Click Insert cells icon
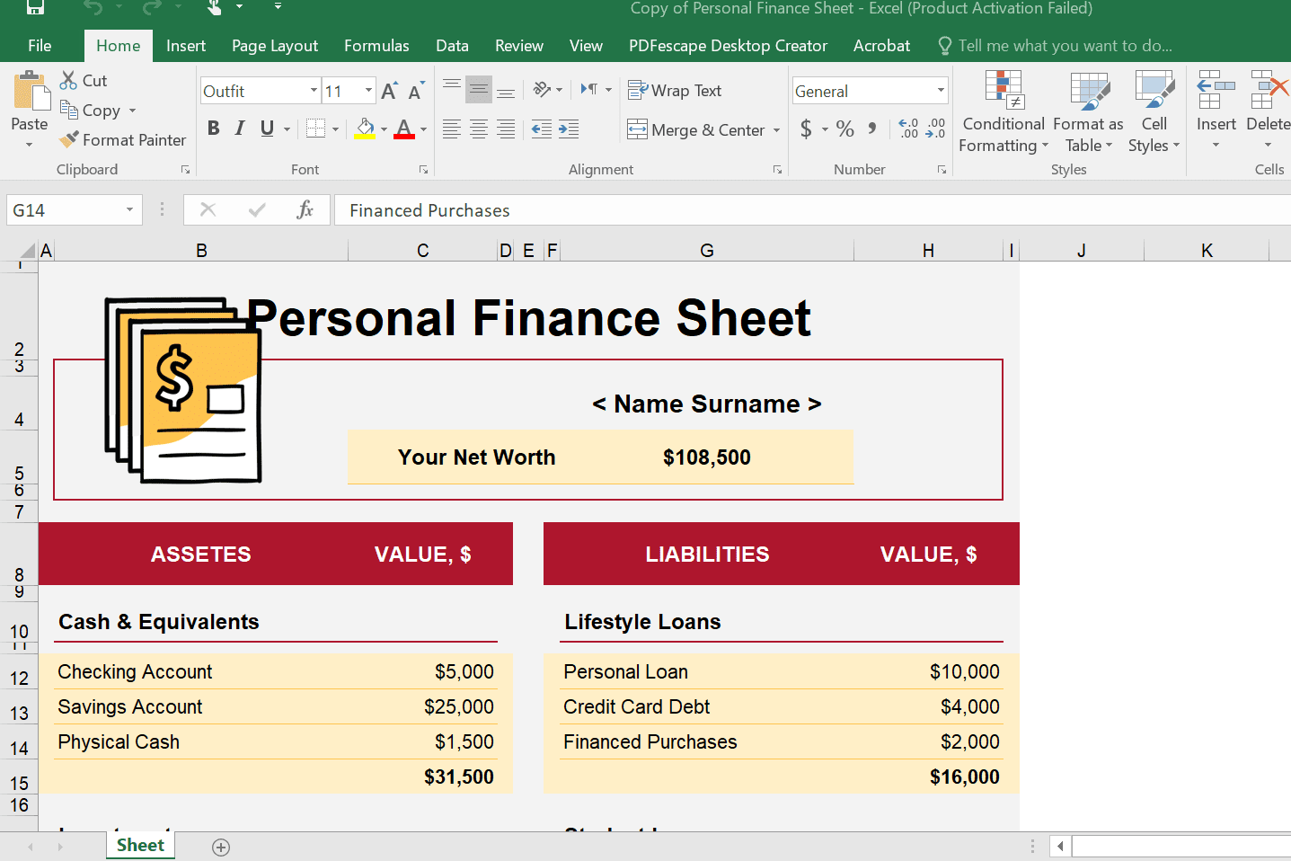Screen dimensions: 1291x861 1216,89
